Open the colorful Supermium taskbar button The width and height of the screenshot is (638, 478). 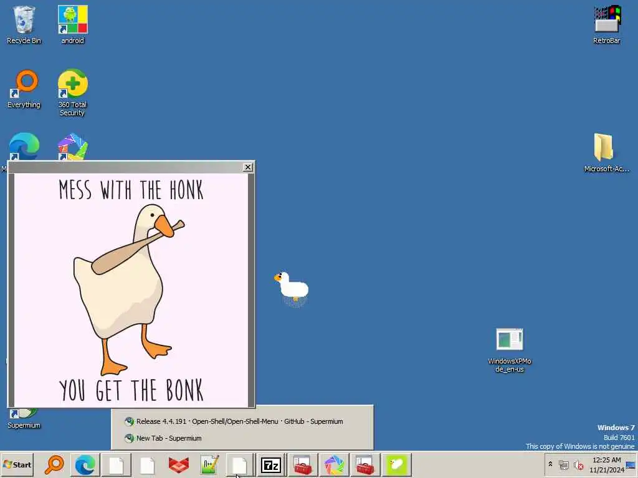tap(334, 464)
